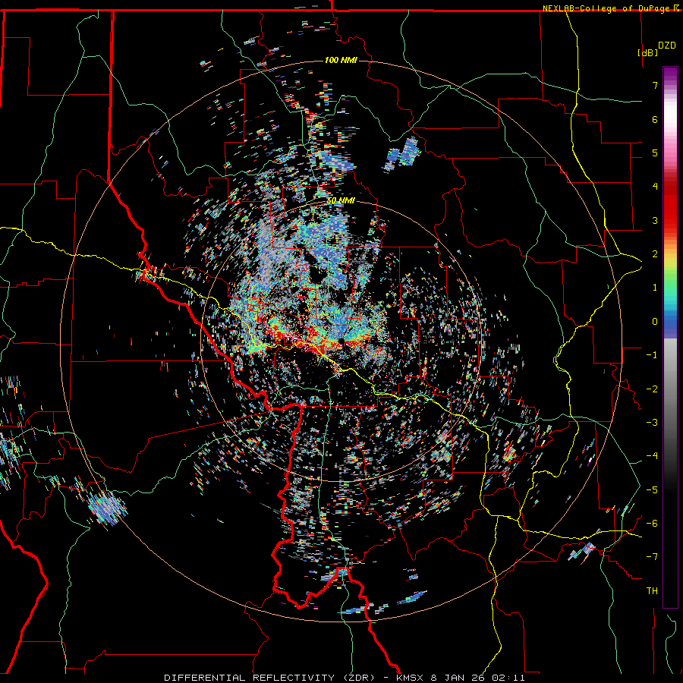Click the 1 value on color scale
The height and width of the screenshot is (683, 683).
point(655,288)
